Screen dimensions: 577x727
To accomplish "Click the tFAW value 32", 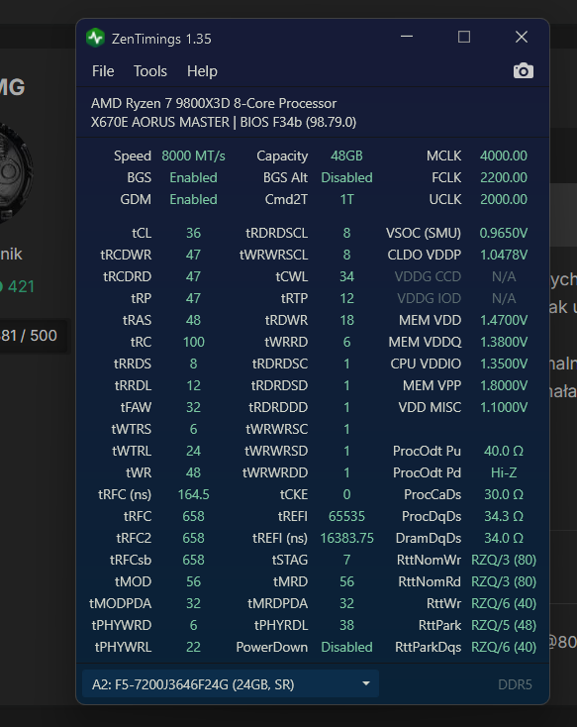I will point(193,407).
